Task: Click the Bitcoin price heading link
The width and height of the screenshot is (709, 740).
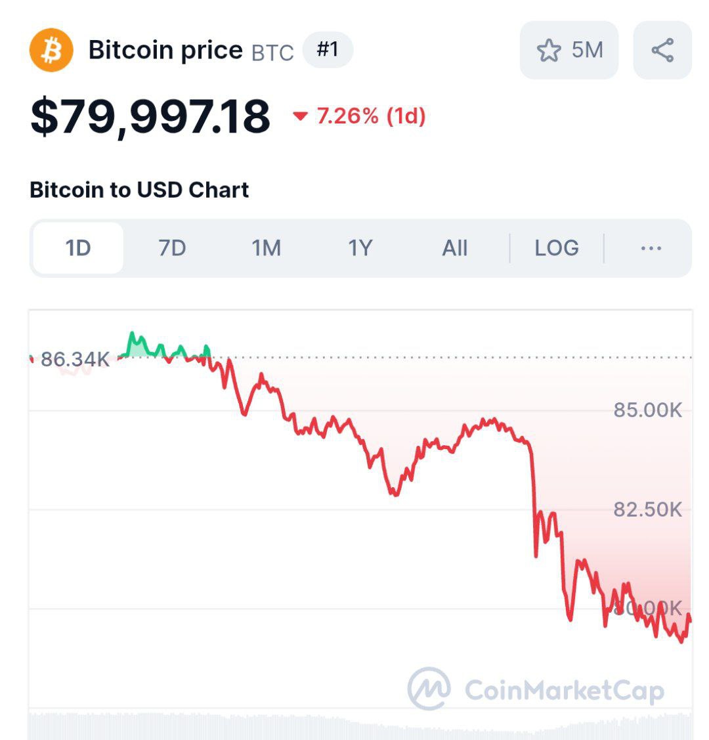Action: pos(163,49)
